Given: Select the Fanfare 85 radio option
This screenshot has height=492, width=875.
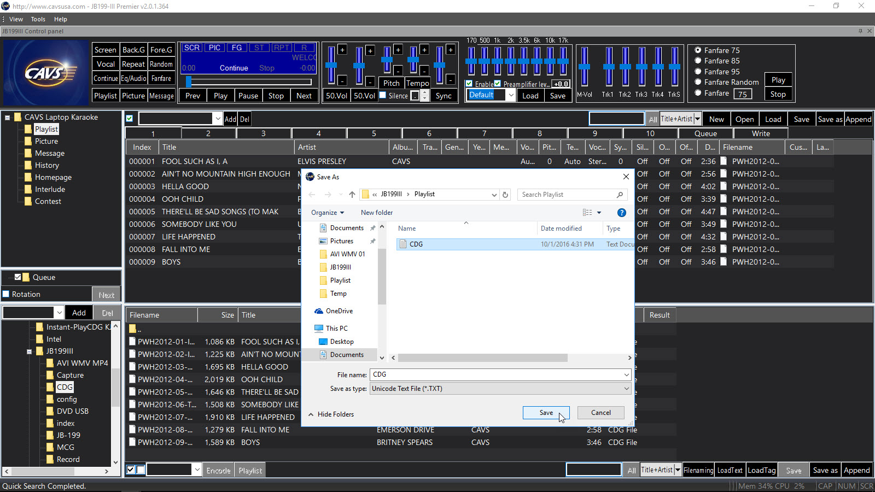Looking at the screenshot, I should click(698, 61).
